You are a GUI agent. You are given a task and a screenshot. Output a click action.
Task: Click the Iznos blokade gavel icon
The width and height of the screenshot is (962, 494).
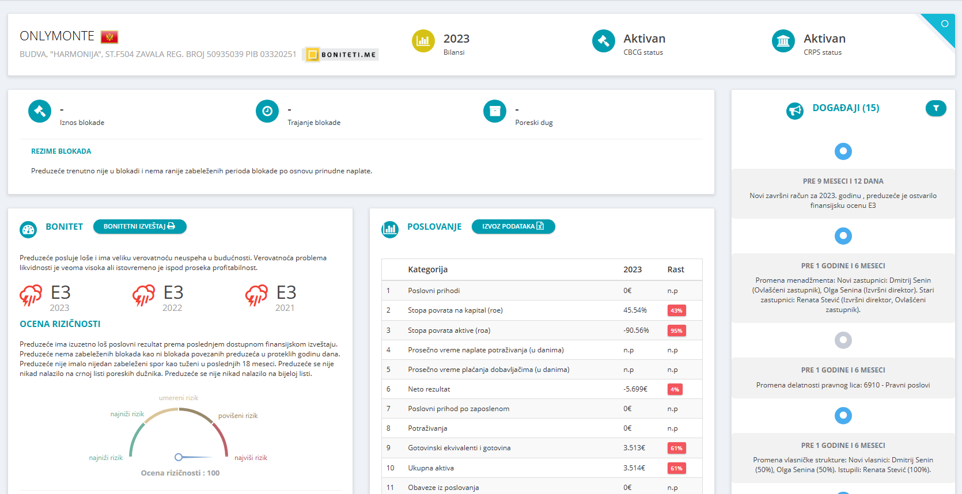40,111
